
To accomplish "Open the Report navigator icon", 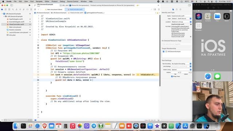I will [31, 9].
